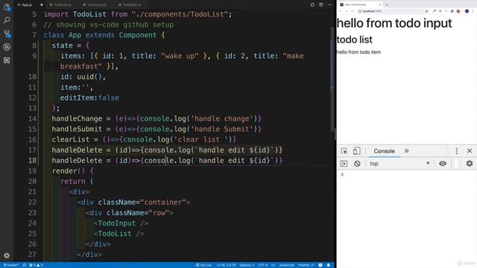Click 'editItem:false' on line 12
This screenshot has height=268, width=477.
point(89,98)
